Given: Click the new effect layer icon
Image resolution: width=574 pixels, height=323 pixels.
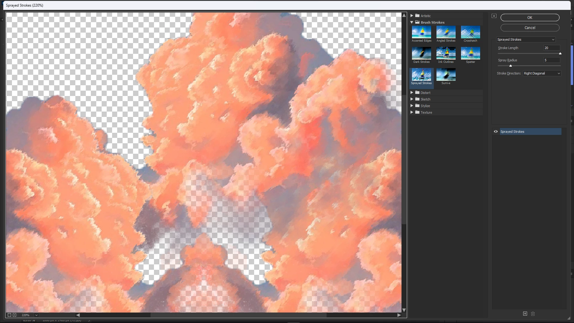Looking at the screenshot, I should click(525, 314).
